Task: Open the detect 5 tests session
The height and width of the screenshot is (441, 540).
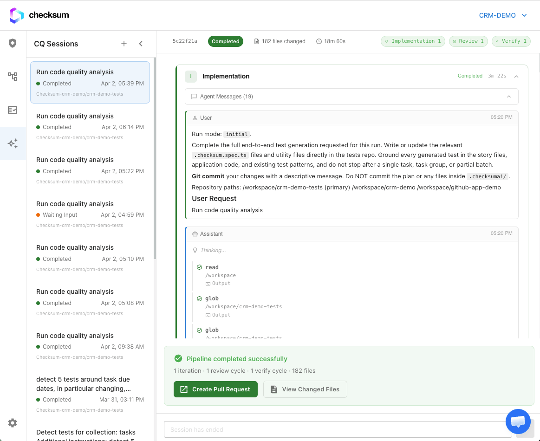Action: [x=90, y=394]
